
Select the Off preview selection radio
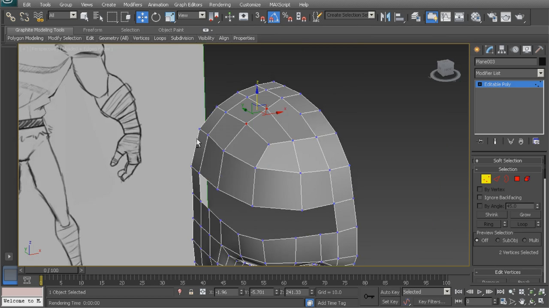pyautogui.click(x=477, y=240)
